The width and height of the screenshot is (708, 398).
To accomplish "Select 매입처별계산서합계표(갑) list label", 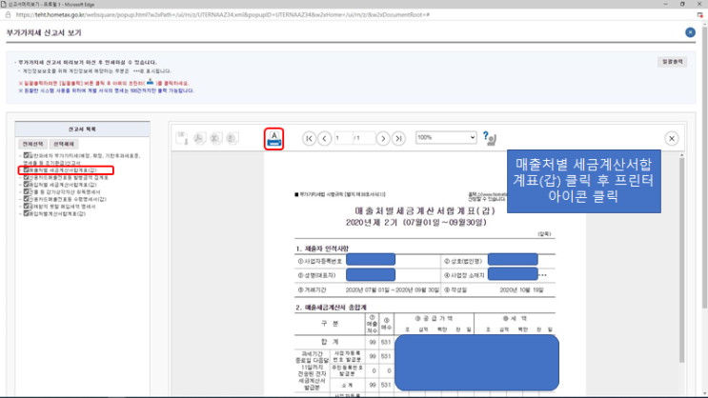I will click(57, 214).
